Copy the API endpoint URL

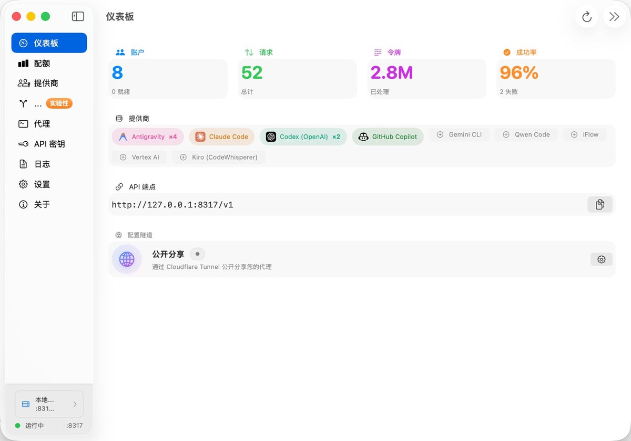coord(599,205)
